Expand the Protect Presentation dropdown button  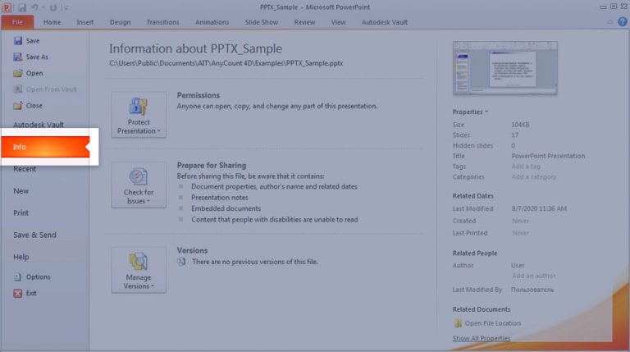(139, 115)
